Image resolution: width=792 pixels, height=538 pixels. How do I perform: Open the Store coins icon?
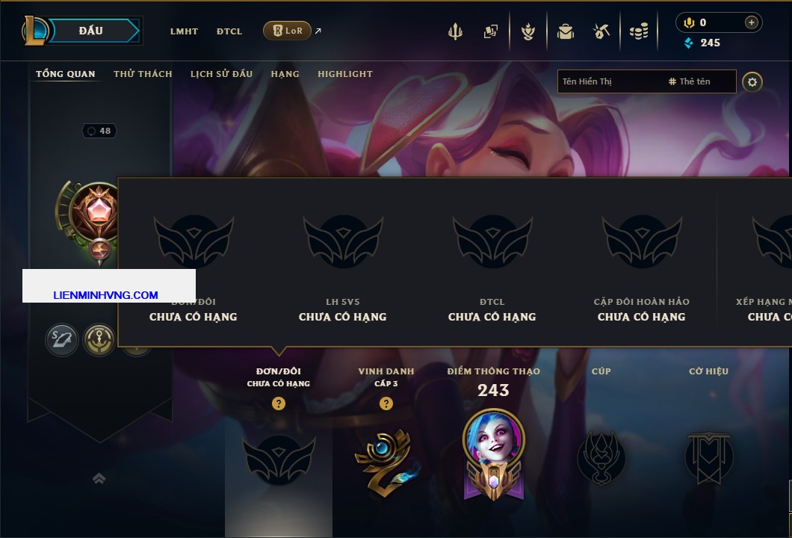[x=639, y=31]
